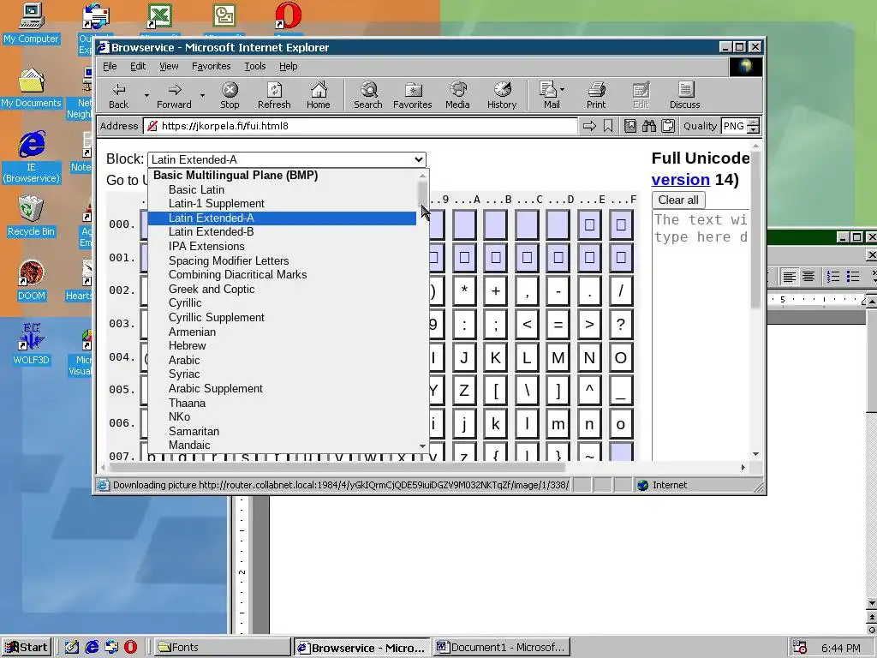Choose Cyrillic Supplement from the block list
Viewport: 877px width, 658px height.
pos(283,317)
